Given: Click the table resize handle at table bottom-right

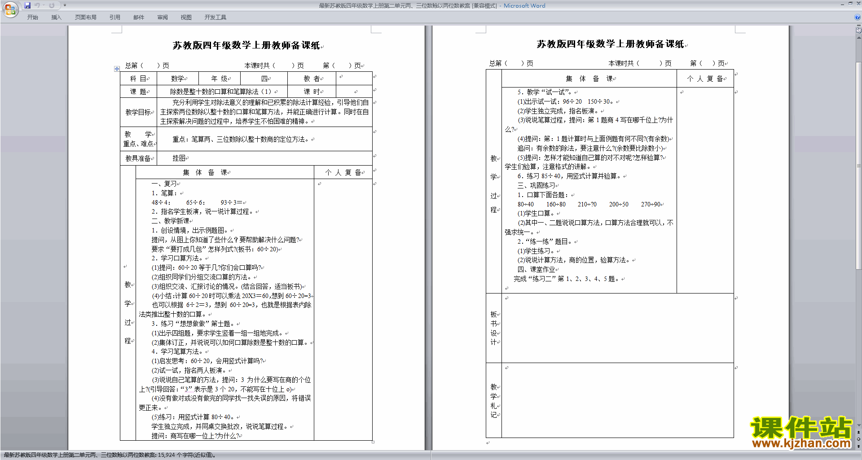Looking at the screenshot, I should [x=373, y=442].
